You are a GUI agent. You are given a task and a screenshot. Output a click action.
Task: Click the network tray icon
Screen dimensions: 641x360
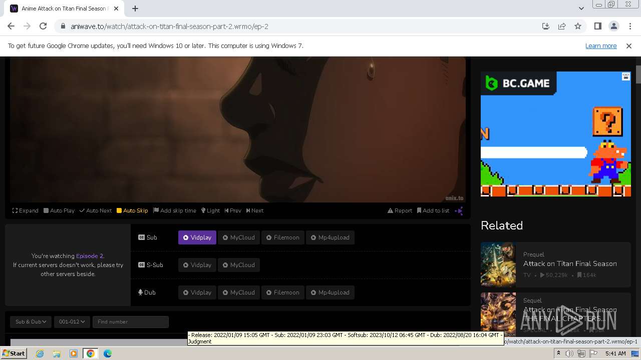coord(581,353)
